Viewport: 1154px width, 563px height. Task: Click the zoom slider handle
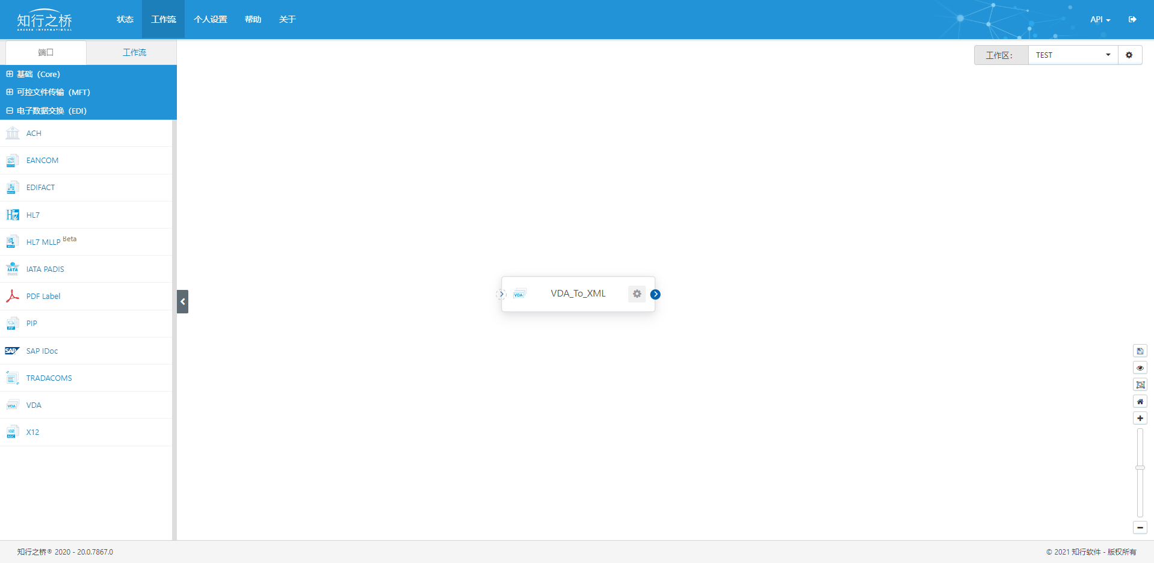[1140, 467]
